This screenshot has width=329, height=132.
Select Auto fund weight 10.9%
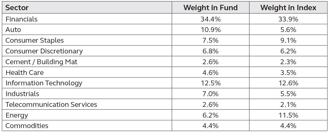coord(210,30)
